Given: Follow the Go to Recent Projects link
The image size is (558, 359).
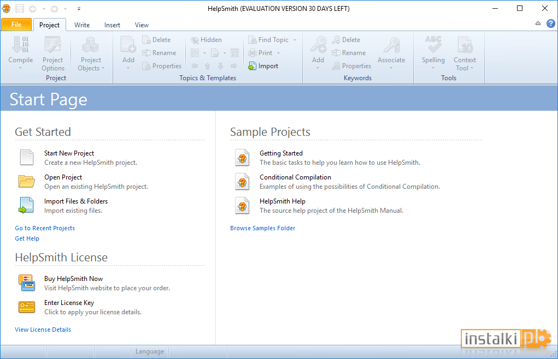Looking at the screenshot, I should (45, 228).
